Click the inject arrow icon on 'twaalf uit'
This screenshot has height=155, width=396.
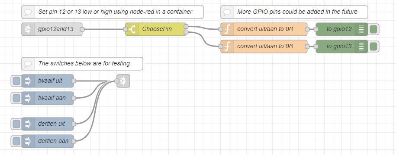click(28, 81)
